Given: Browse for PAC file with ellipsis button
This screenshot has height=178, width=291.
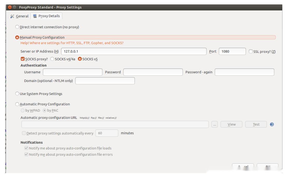Looking at the screenshot, I should (x=215, y=125).
